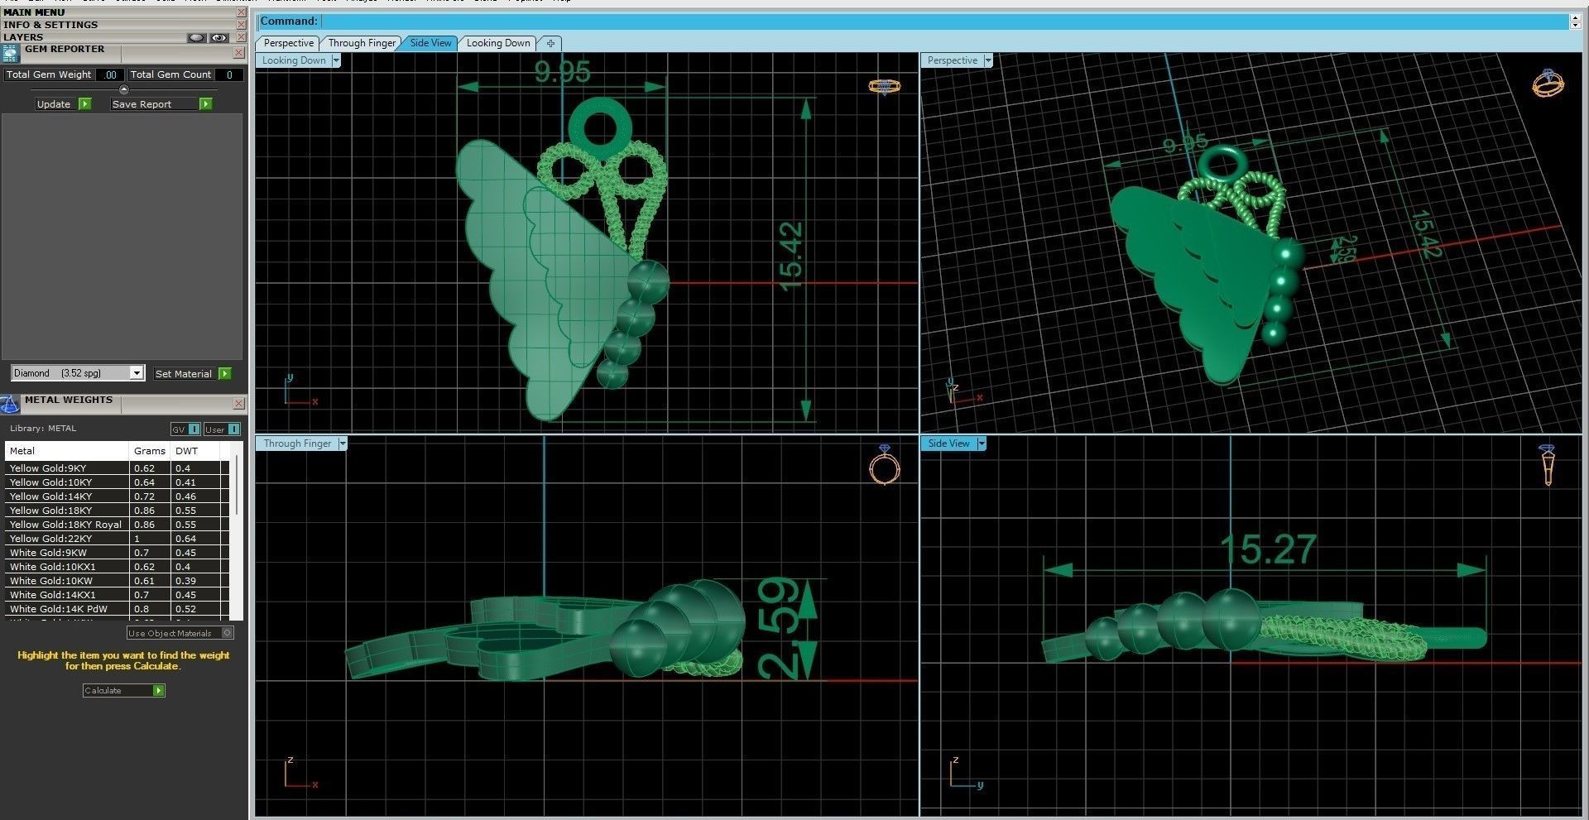
Task: Click the green arrow beside Update
Action: [x=84, y=104]
